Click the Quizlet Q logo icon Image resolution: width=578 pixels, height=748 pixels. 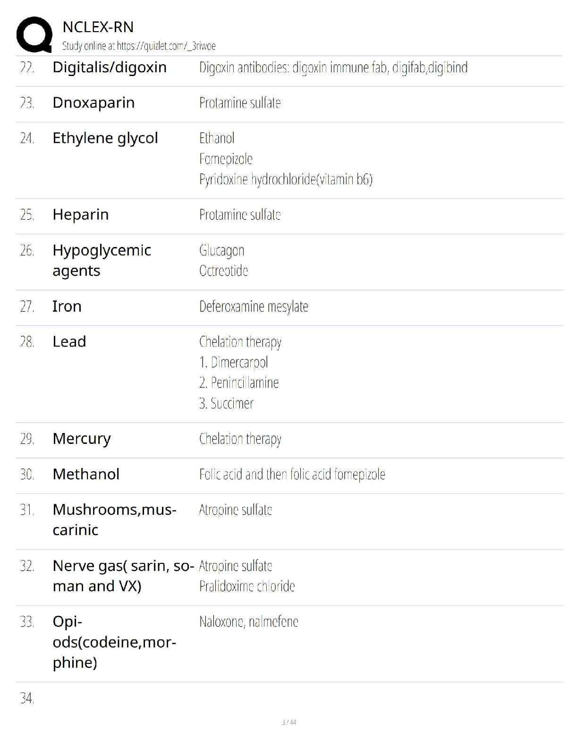34,34
